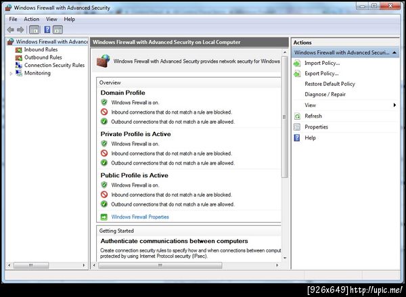Click the Import Policy icon
This screenshot has width=406, height=297.
297,63
